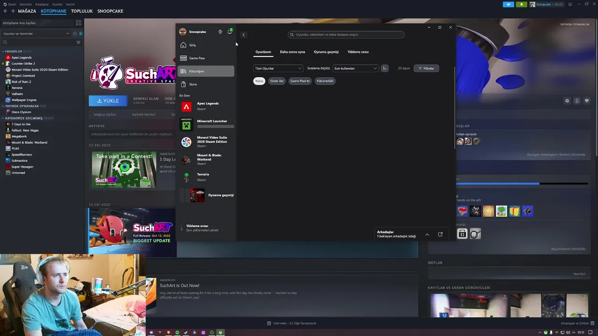Viewport: 598px width, 336px height.
Task: Open Terraria in Xbox recent list
Action: click(207, 177)
